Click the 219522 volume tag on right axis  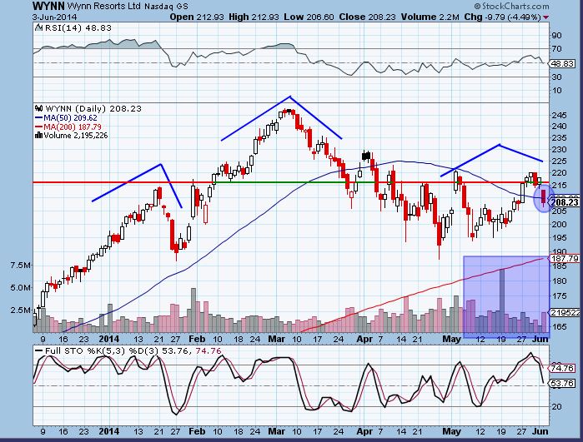point(565,313)
